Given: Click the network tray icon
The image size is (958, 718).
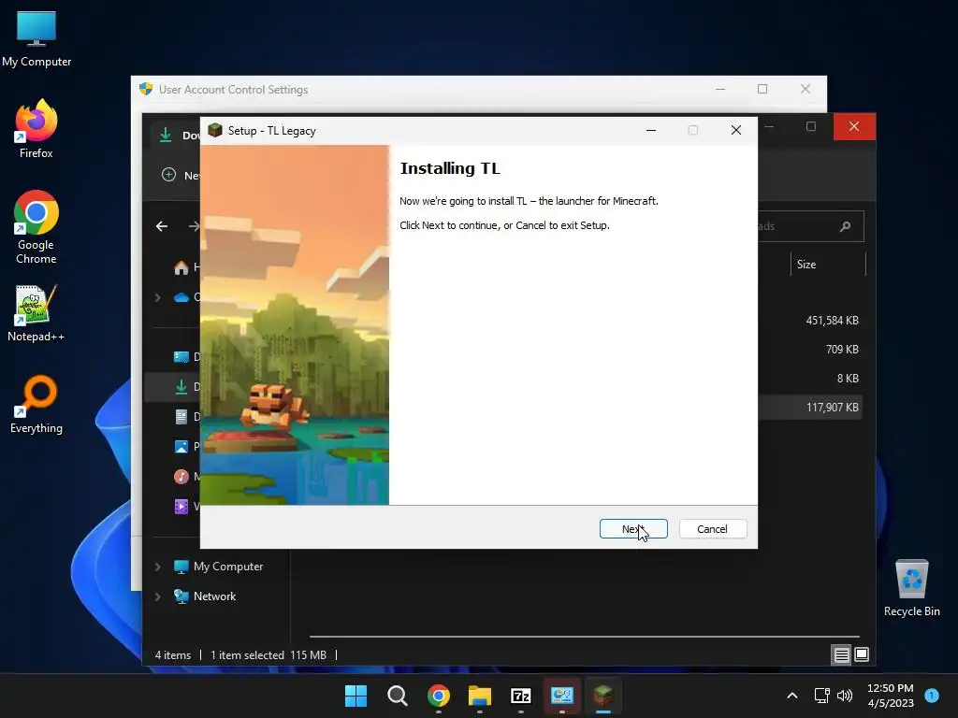Looking at the screenshot, I should tap(821, 696).
